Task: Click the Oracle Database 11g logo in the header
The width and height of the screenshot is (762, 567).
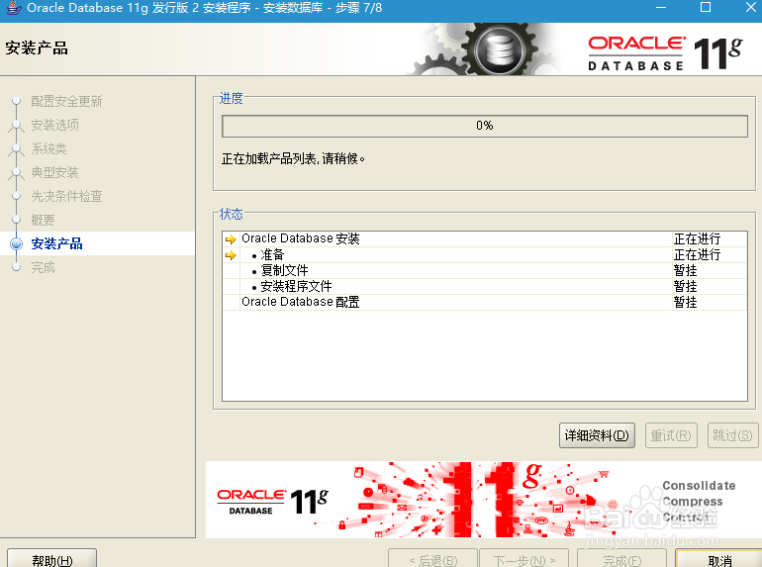Action: 665,53
